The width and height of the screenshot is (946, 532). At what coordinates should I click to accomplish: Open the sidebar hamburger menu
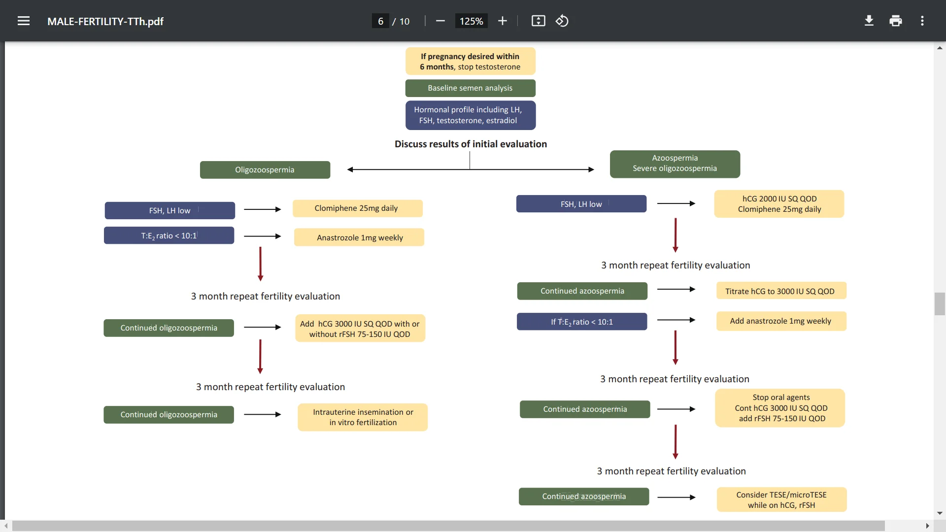[x=24, y=21]
